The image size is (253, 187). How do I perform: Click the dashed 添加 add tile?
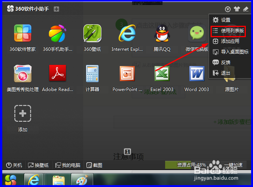[x=23, y=113]
